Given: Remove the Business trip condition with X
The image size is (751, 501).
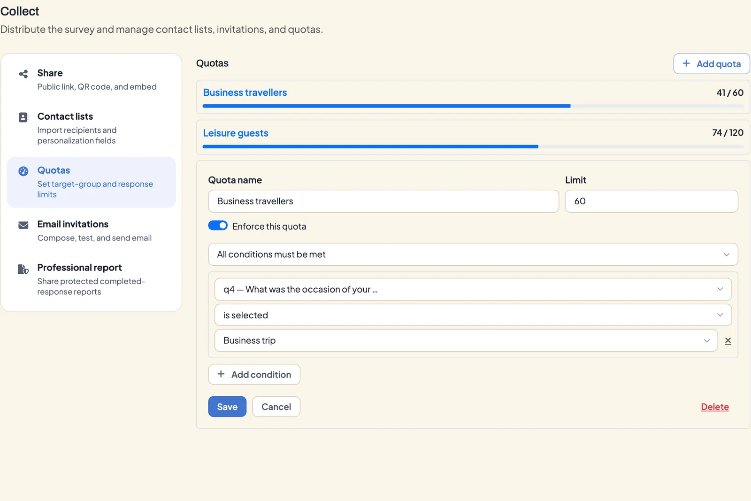Looking at the screenshot, I should [728, 341].
